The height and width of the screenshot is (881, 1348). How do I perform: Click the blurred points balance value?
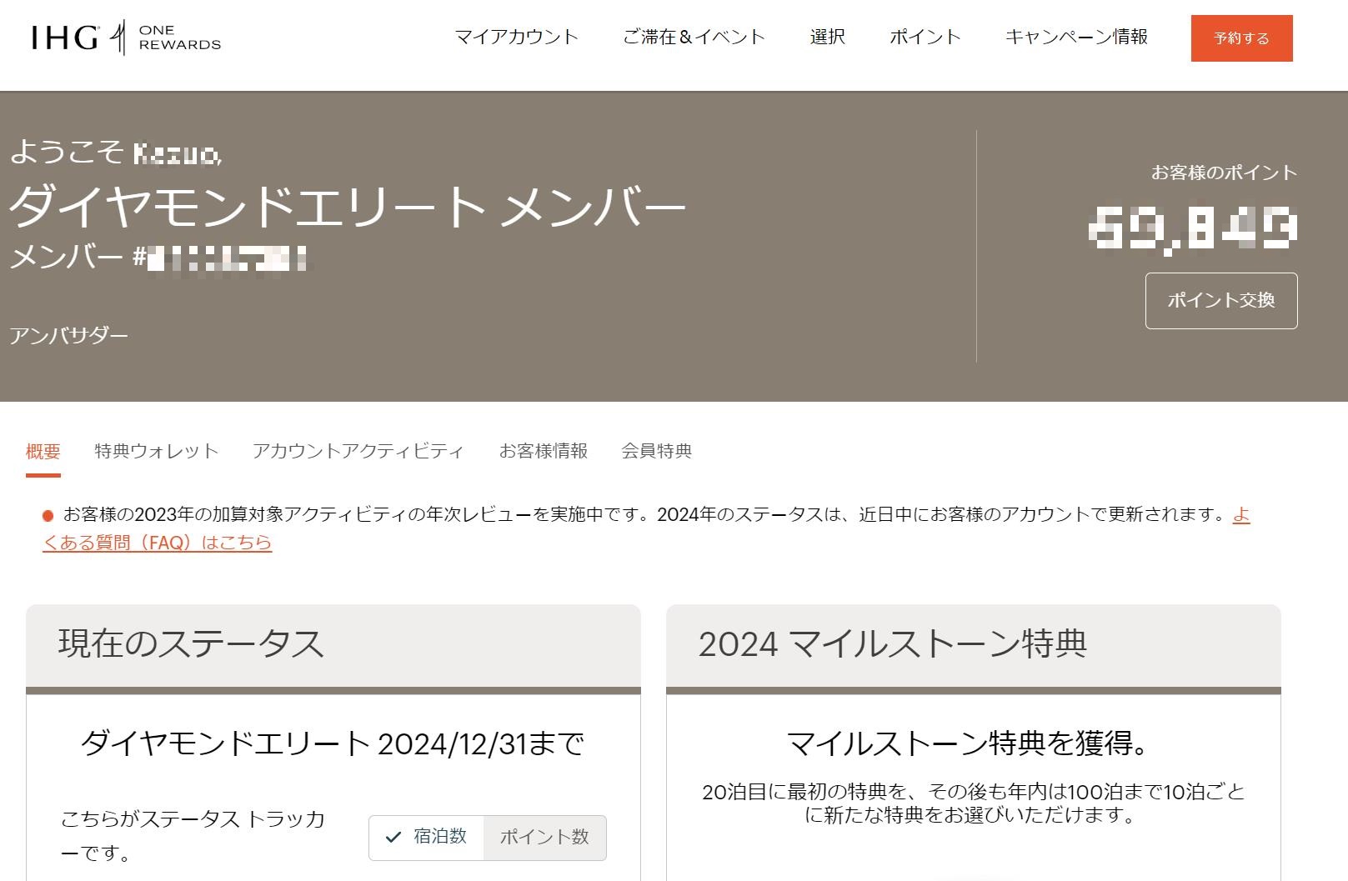point(1193,229)
